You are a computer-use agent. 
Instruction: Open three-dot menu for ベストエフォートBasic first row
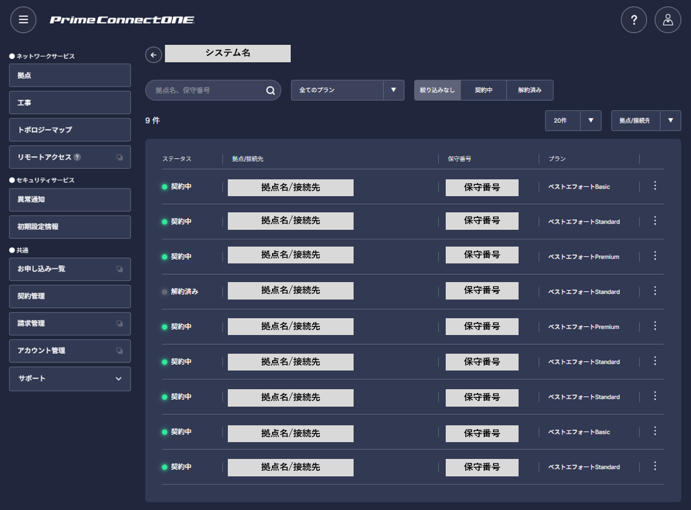click(655, 186)
